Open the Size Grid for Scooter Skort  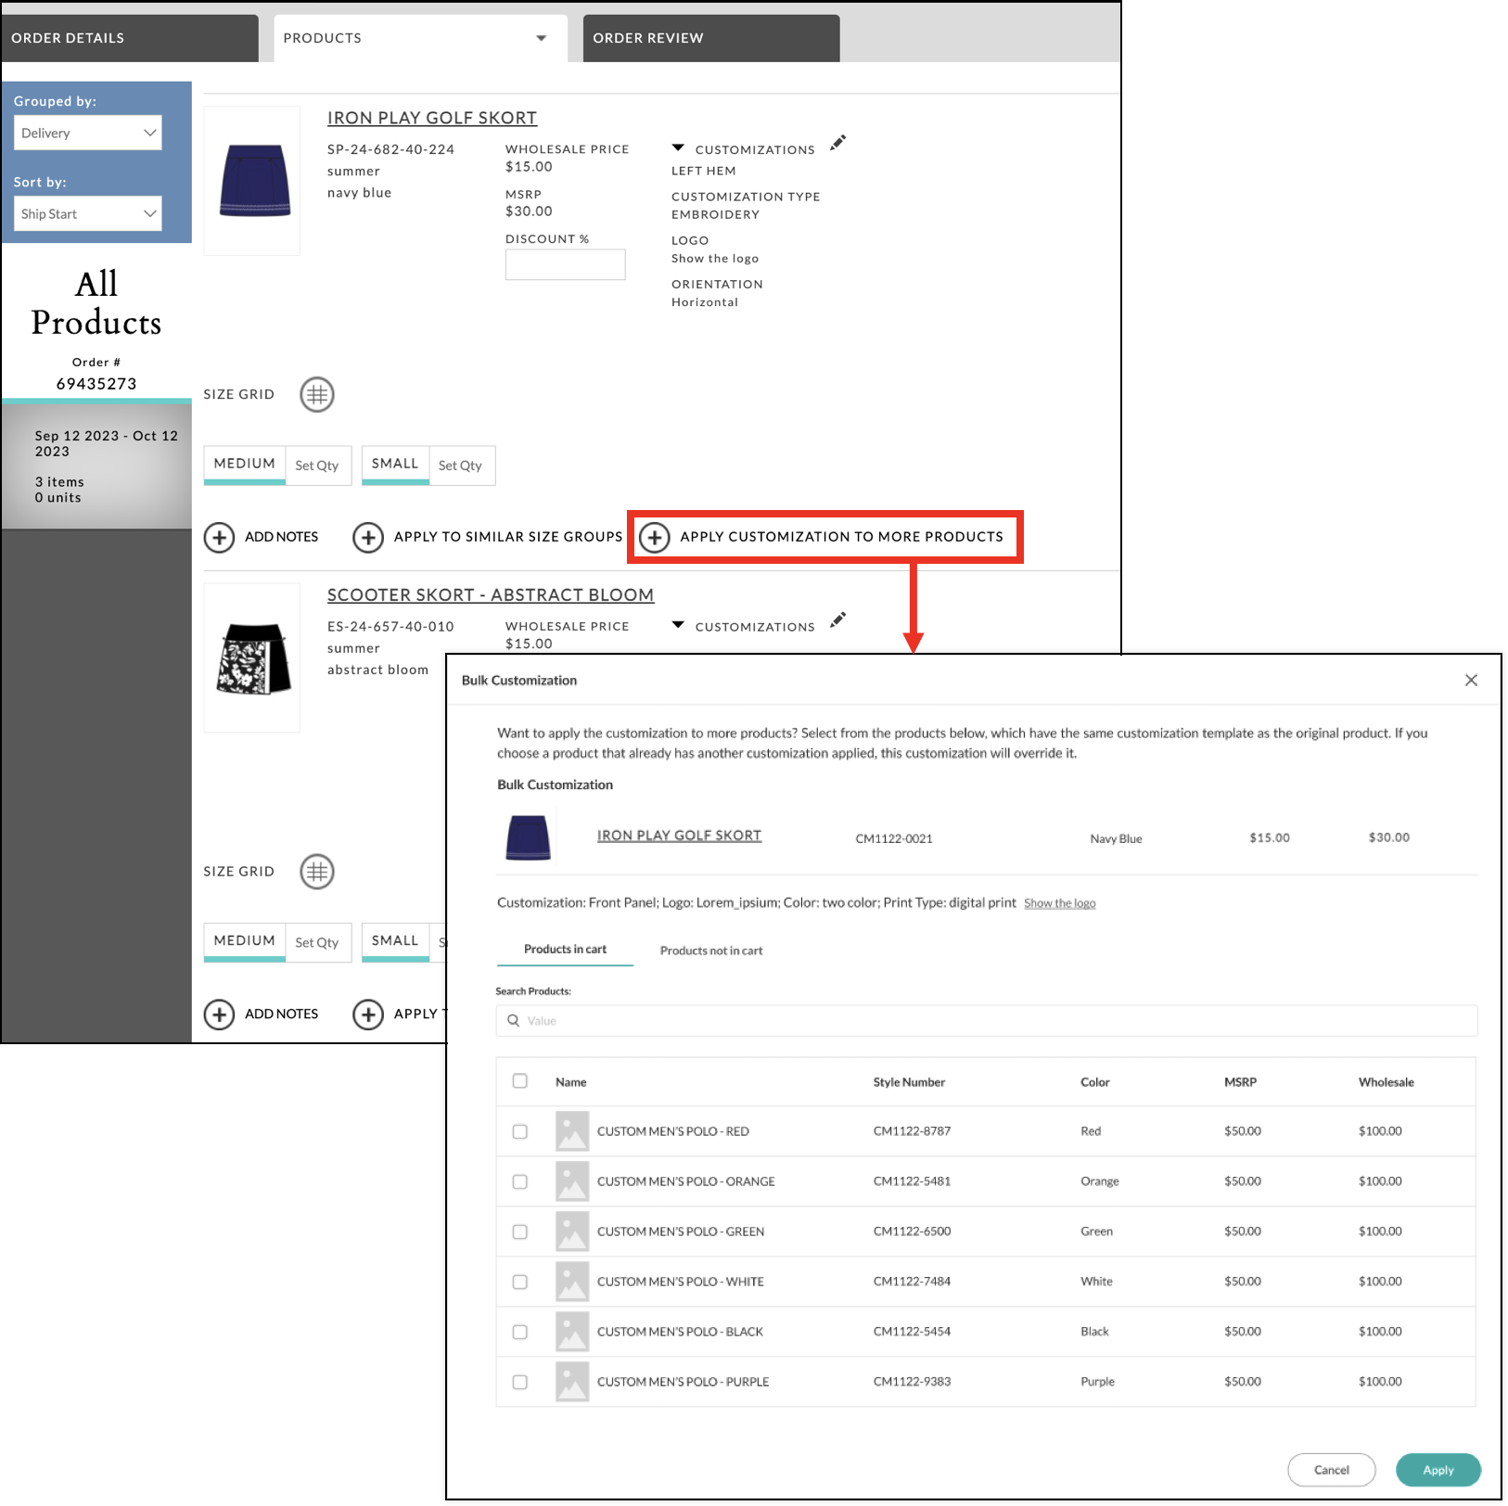coord(317,871)
